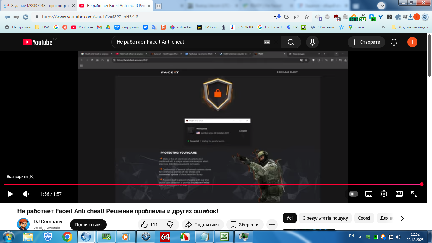Bookmark this page with star
The height and width of the screenshot is (243, 432).
[307, 17]
